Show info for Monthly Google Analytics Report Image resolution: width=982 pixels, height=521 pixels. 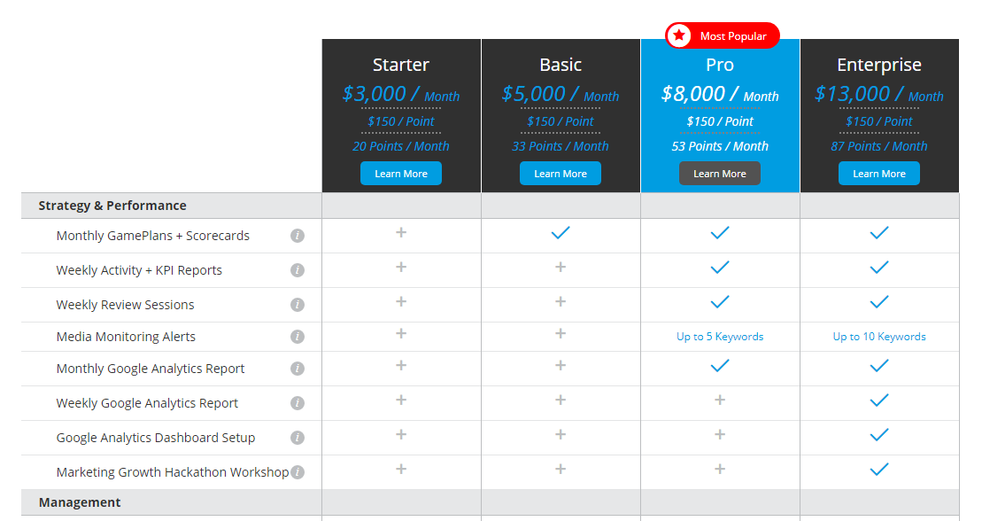click(x=298, y=369)
